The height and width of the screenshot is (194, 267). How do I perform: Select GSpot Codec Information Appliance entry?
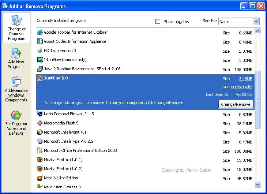(x=145, y=41)
